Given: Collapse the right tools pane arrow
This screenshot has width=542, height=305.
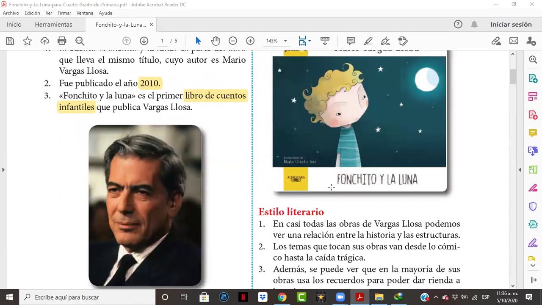Looking at the screenshot, I should click(x=520, y=170).
